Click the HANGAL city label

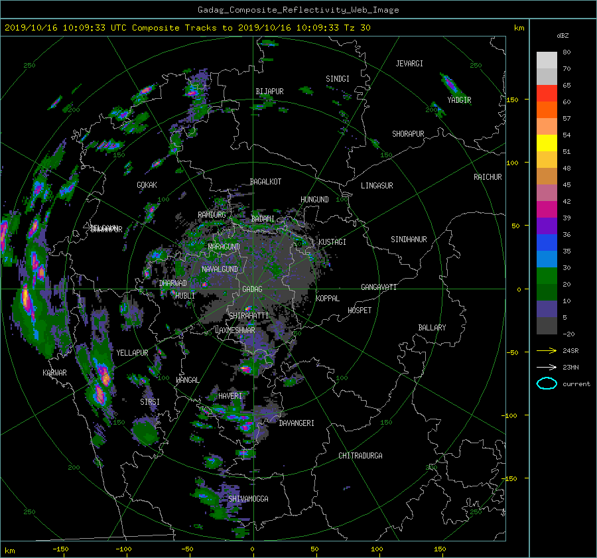(187, 380)
